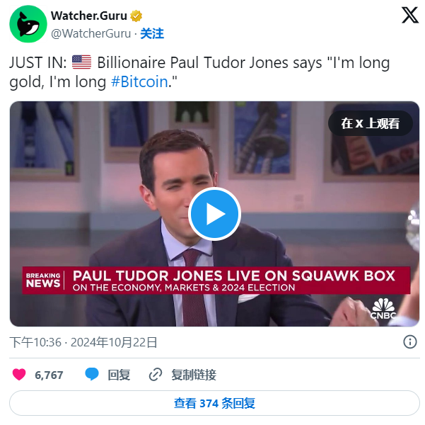Click 在 X 上观看 button
This screenshot has height=425, width=425.
[x=371, y=123]
